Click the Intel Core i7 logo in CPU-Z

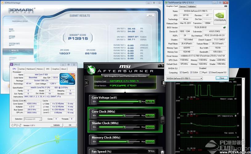[x=67, y=79]
